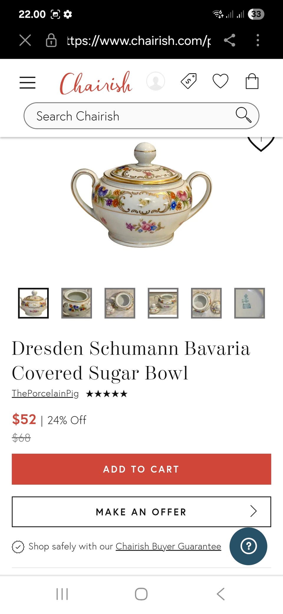
Task: Open browser three-dot overflow menu
Action: pos(258,40)
